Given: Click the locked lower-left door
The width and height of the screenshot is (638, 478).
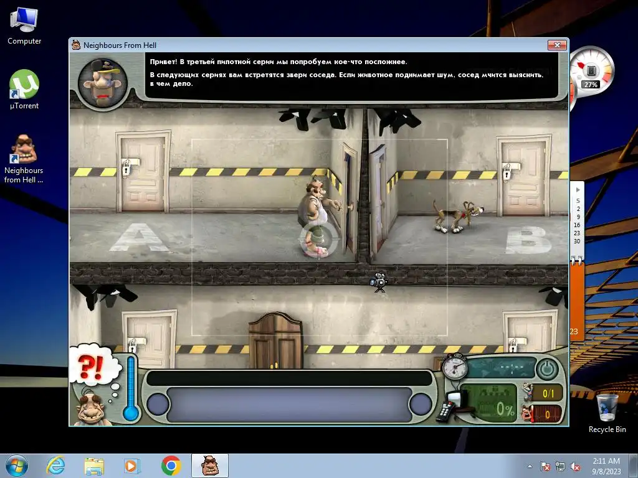Looking at the screenshot, I should [x=150, y=339].
